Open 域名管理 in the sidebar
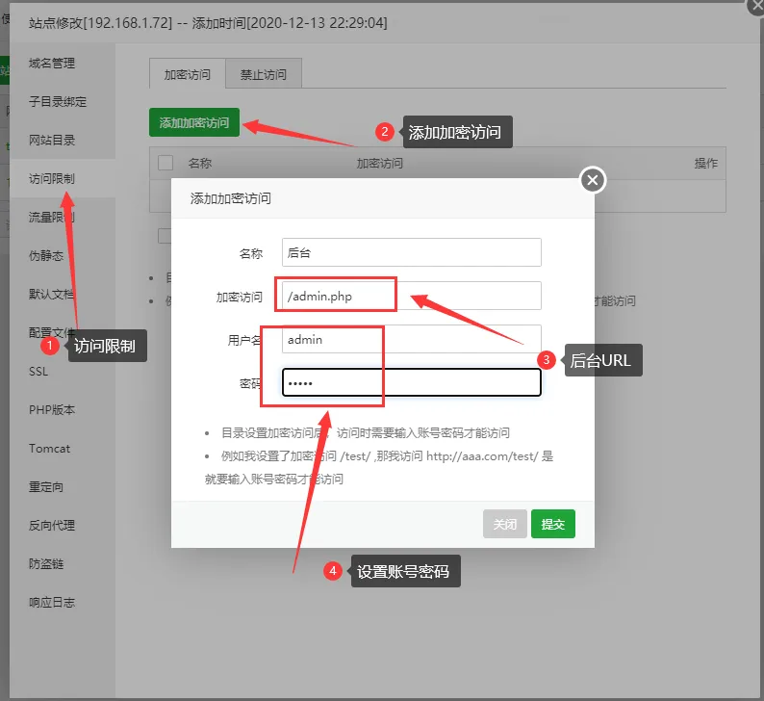764x701 pixels. (x=52, y=64)
